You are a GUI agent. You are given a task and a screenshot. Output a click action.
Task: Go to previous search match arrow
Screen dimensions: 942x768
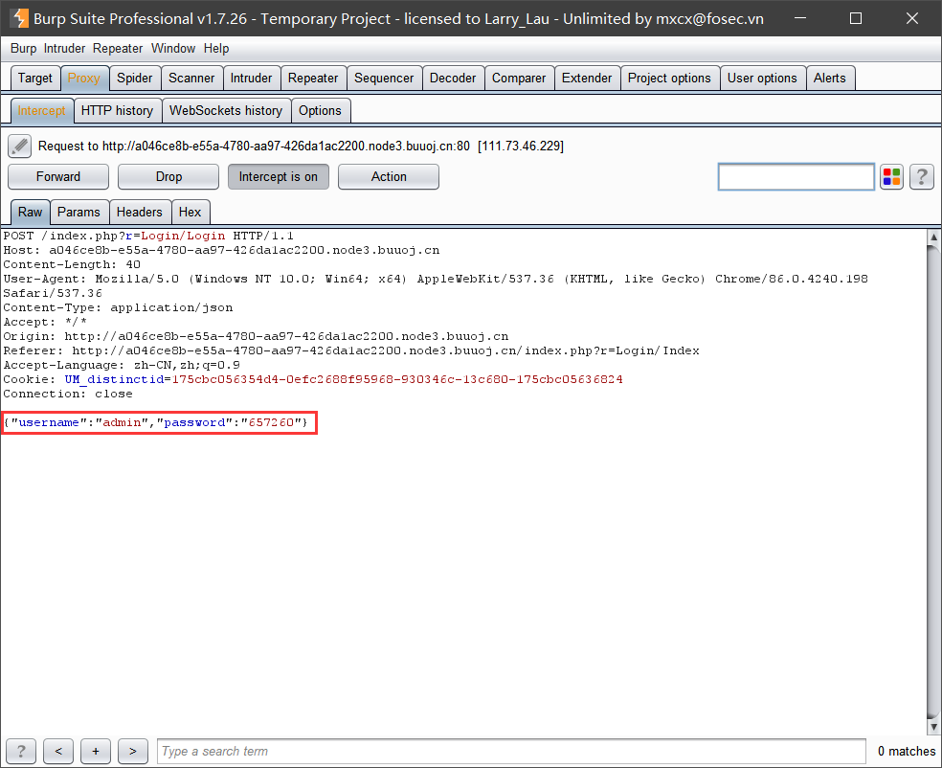click(x=58, y=751)
